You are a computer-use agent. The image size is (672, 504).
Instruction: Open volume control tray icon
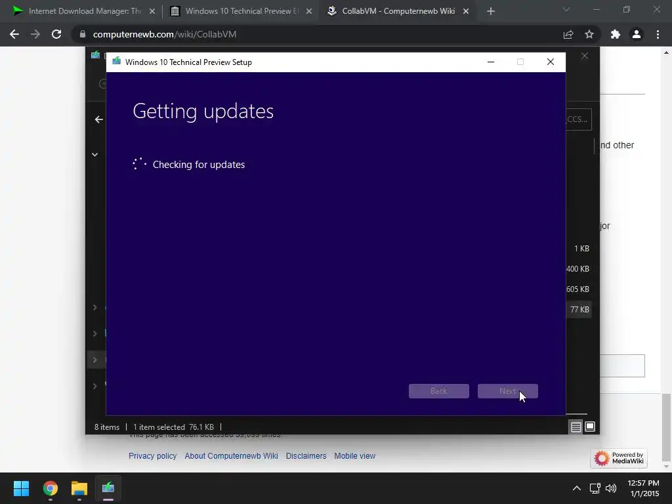click(611, 488)
